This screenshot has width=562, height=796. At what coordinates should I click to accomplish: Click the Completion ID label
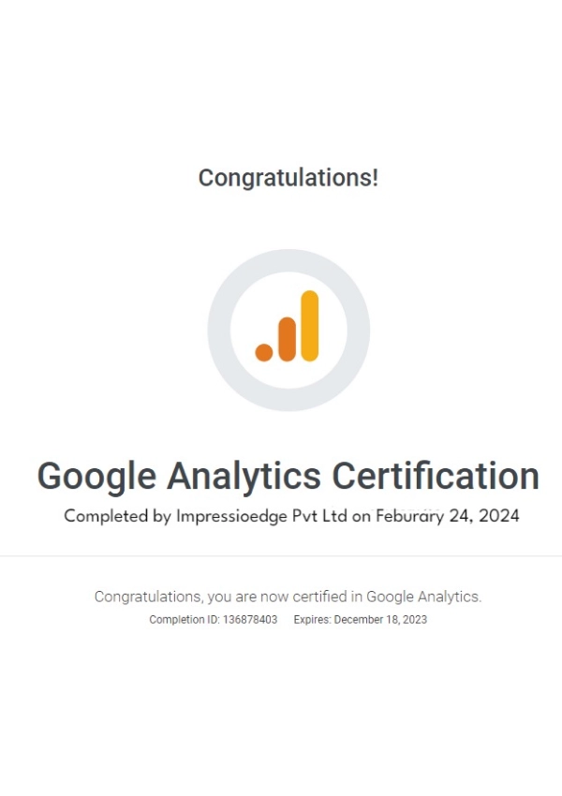click(185, 620)
